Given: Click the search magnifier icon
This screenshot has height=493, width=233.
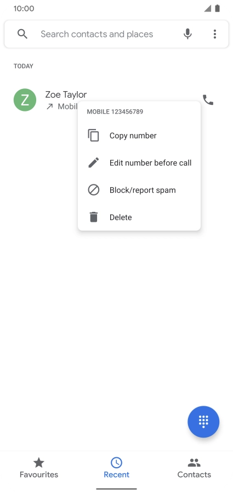Looking at the screenshot, I should pos(22,34).
